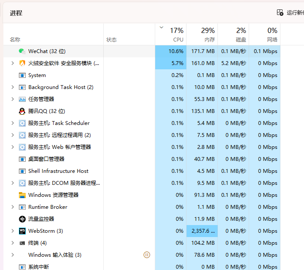Sort by the 磁盘 2% column header
Viewport: 304px width, 270px height.
pyautogui.click(x=233, y=35)
